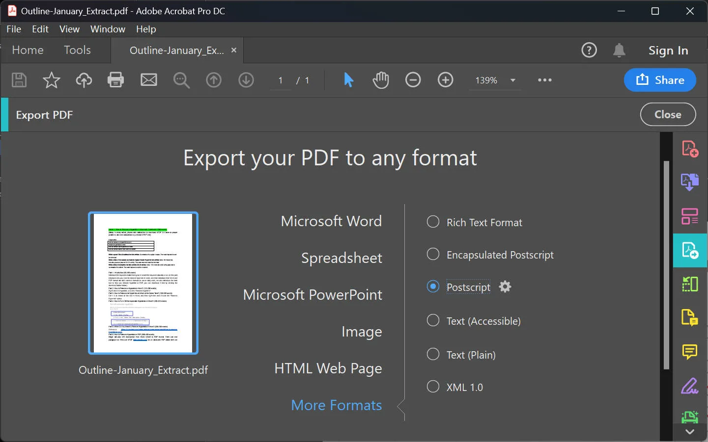
Task: Save the PDF file
Action: [19, 80]
